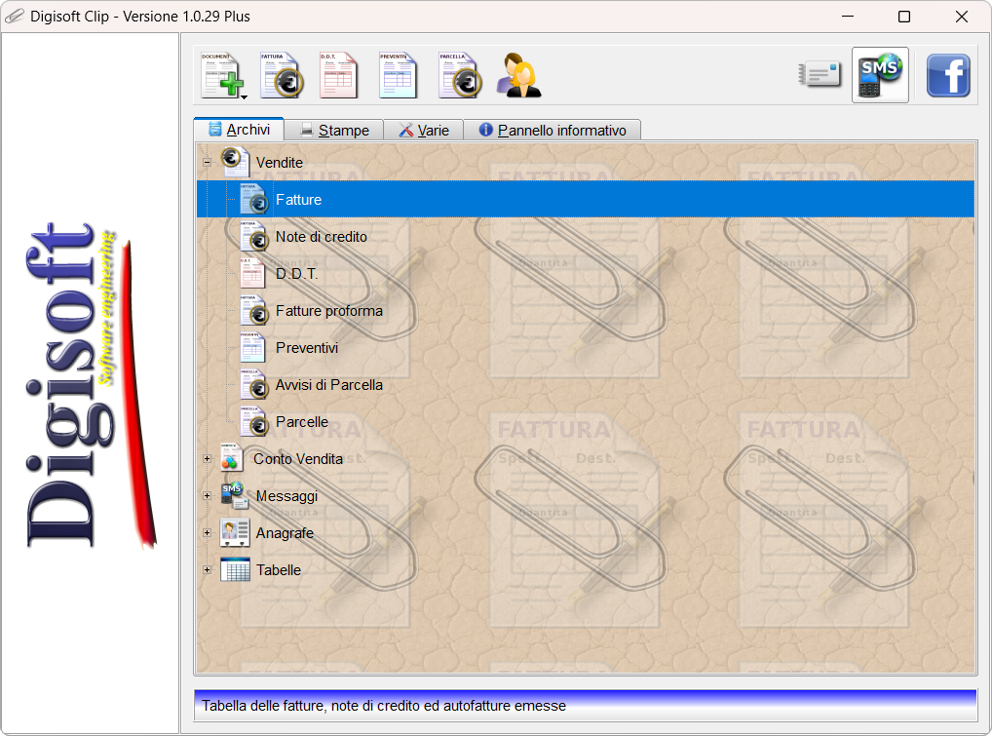The image size is (992, 736).
Task: Click the Avvisi di Parcella row icon
Action: 253,384
